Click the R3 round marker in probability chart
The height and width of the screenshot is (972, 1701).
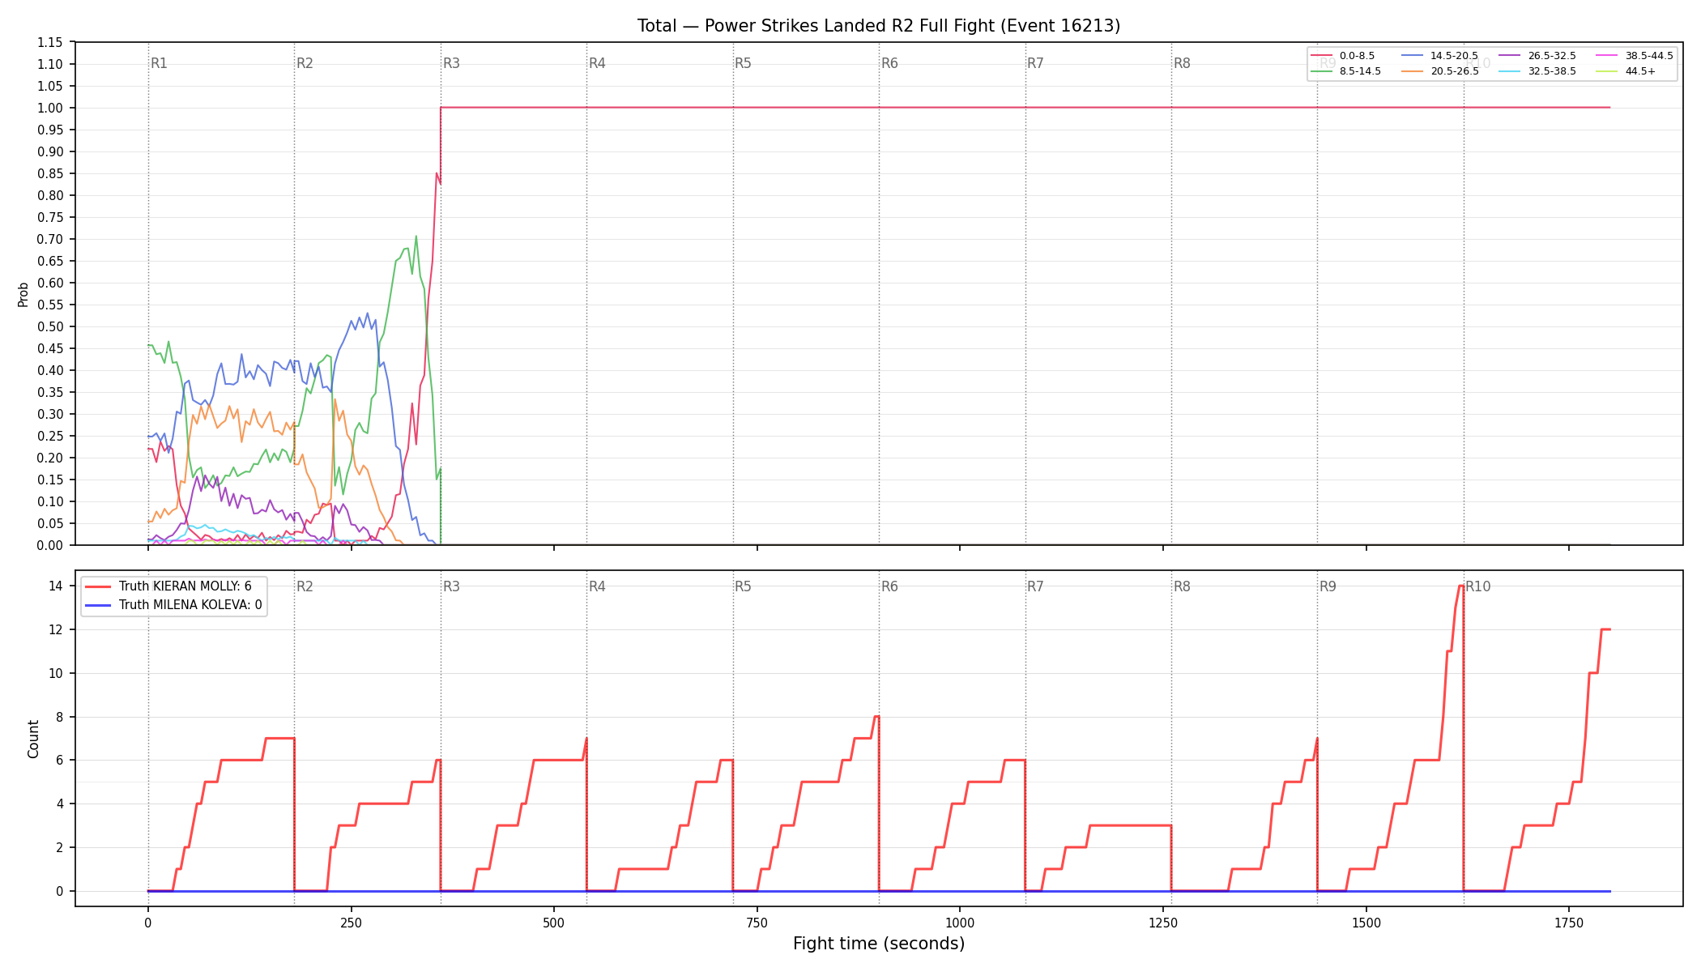451,63
